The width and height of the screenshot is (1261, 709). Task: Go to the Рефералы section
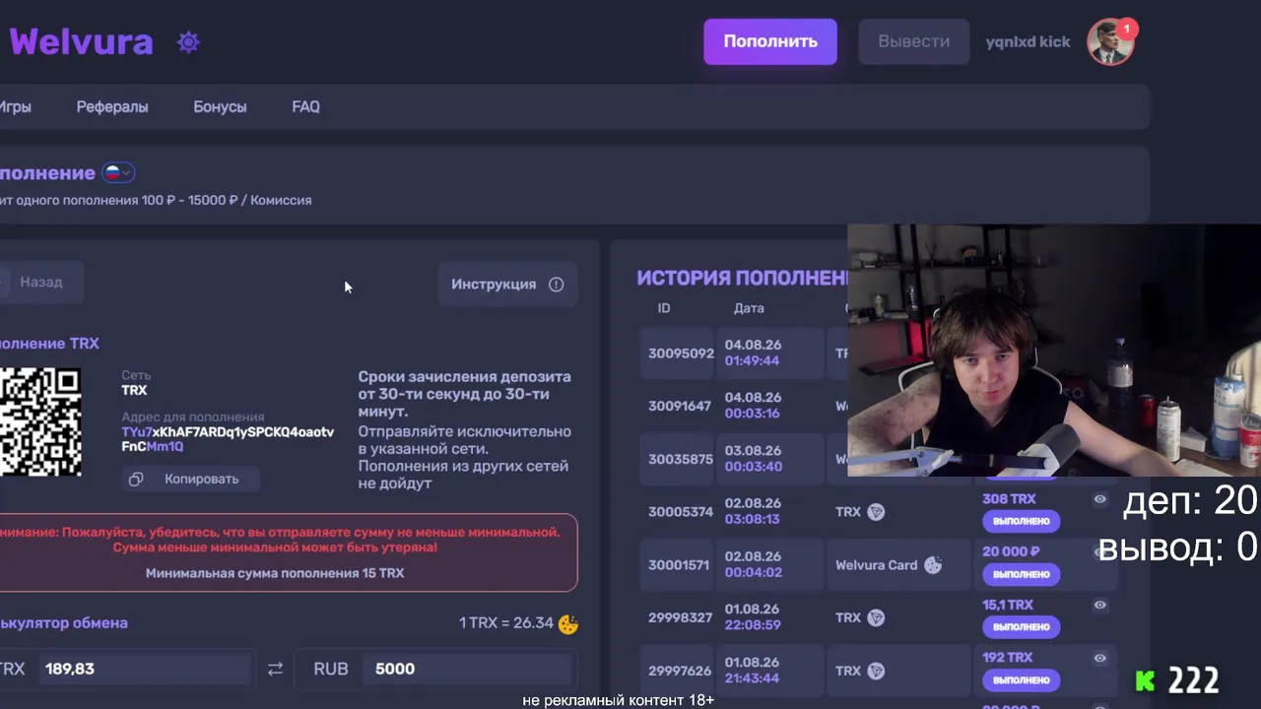(x=112, y=106)
